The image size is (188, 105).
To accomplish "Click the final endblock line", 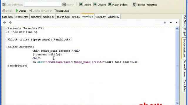I will 18,66.
